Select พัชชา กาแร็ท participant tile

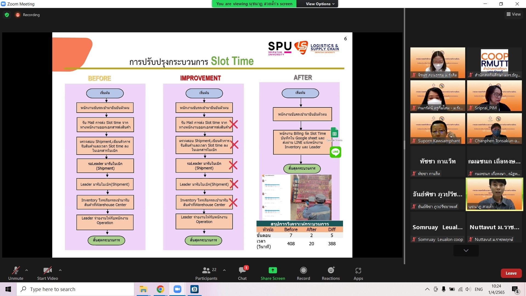tap(438, 161)
